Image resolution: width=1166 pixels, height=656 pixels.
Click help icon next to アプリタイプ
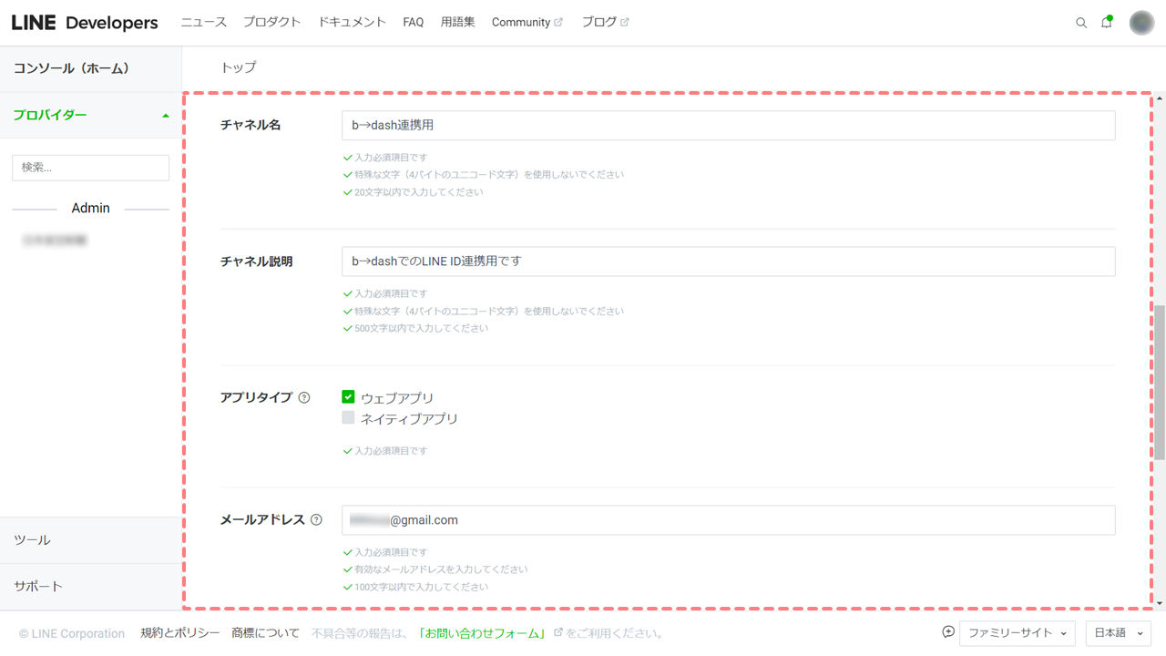(304, 397)
